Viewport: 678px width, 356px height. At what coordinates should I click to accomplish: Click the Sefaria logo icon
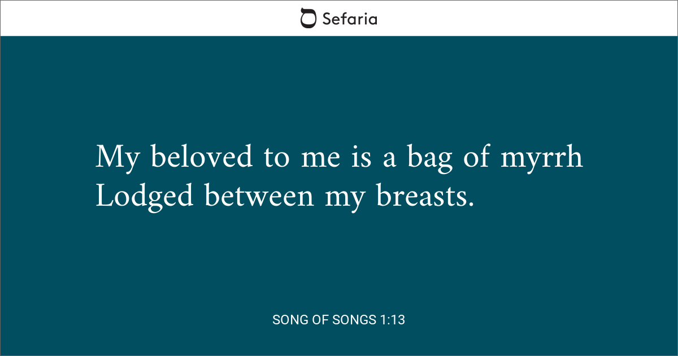click(x=308, y=18)
